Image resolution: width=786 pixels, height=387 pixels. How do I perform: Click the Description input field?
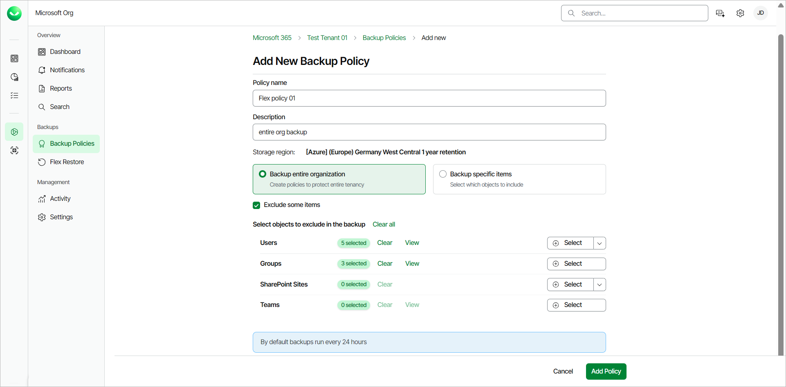429,132
